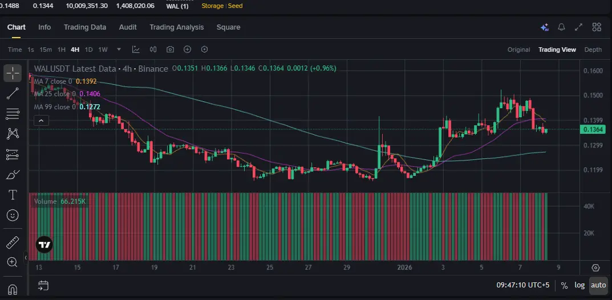Open the Chart tab
612x300 pixels.
17,27
